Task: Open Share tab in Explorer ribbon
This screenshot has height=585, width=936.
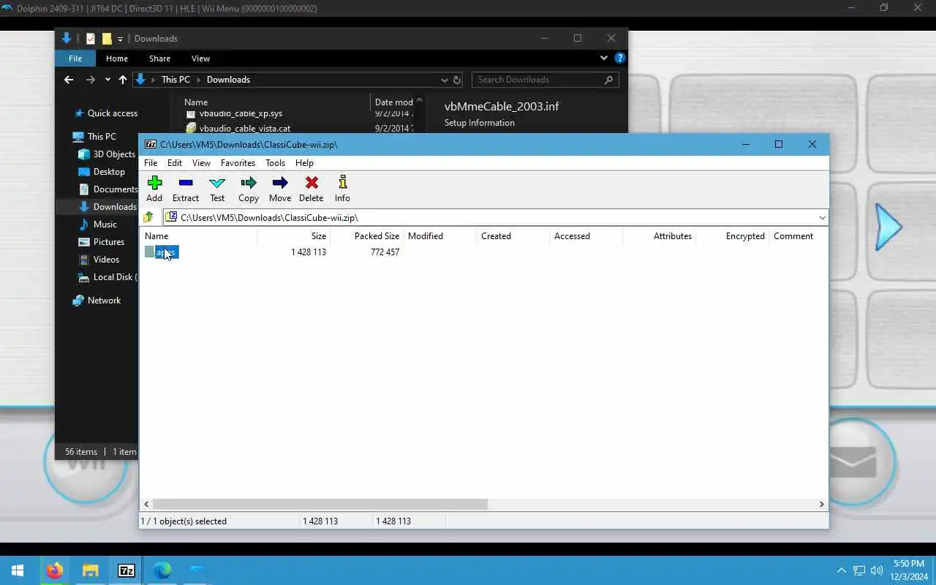Action: [x=159, y=58]
